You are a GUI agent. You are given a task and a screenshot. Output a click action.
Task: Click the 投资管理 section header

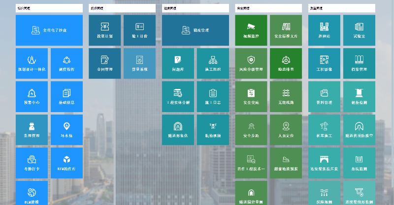(x=122, y=8)
